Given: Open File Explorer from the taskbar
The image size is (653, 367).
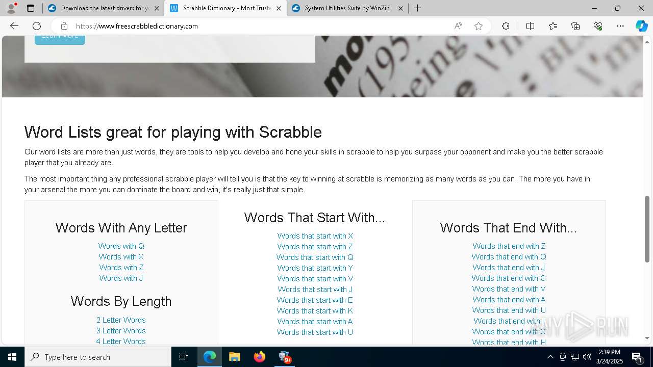Looking at the screenshot, I should click(235, 357).
